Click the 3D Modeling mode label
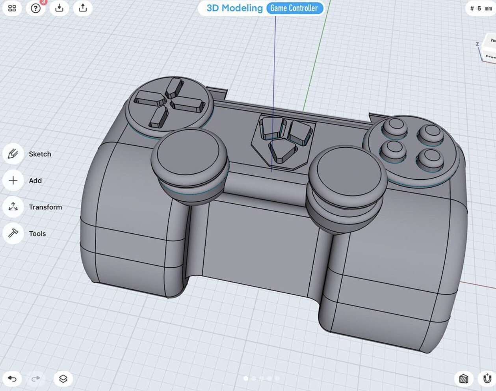Screen dimensions: 496x391 233,8
